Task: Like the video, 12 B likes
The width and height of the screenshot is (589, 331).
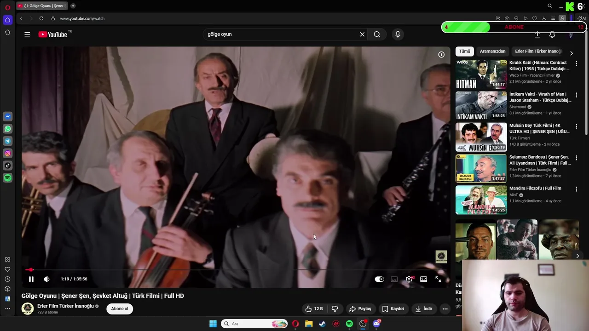Action: pos(314,309)
